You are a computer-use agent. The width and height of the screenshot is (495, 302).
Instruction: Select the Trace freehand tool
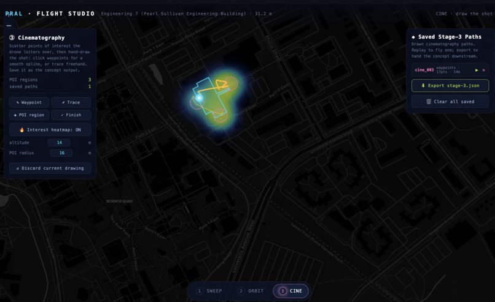(x=71, y=102)
